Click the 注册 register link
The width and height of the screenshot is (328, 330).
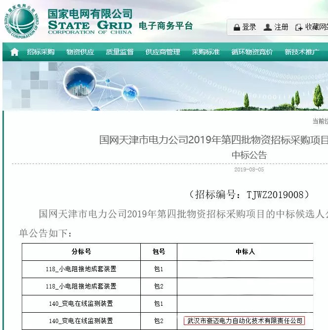coord(281,27)
